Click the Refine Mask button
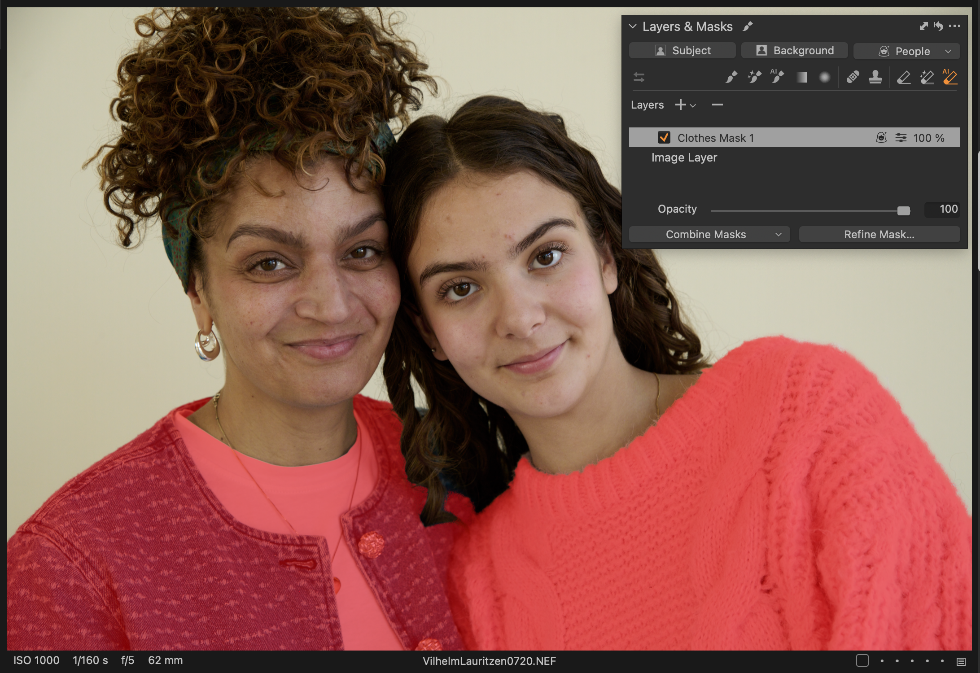980x673 pixels. [x=879, y=234]
